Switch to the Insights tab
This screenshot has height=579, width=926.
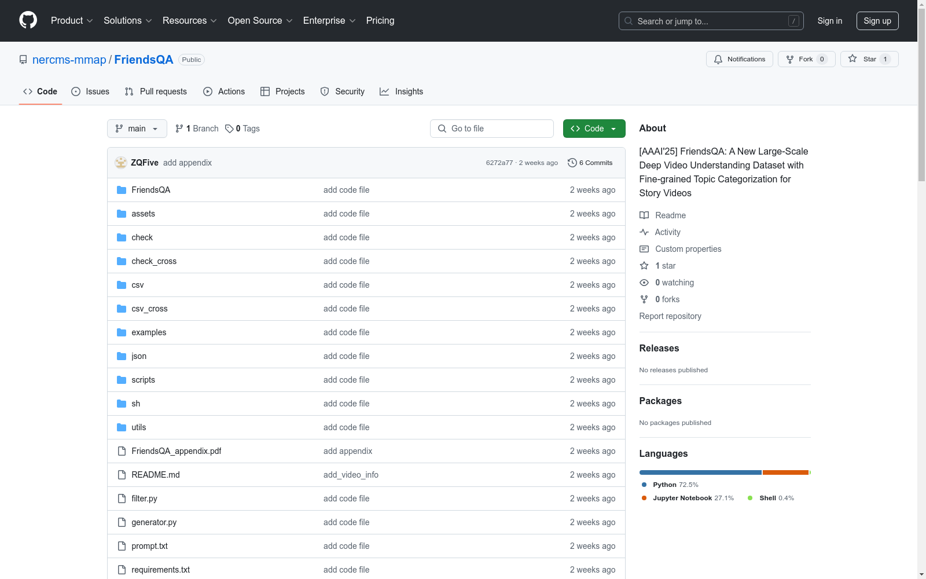pyautogui.click(x=402, y=91)
